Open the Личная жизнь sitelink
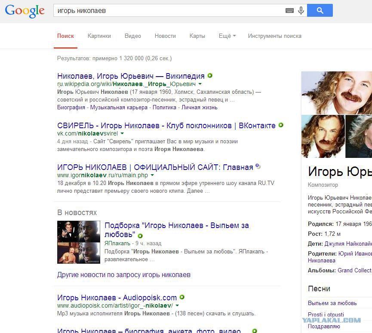Image resolution: width=372 pixels, height=333 pixels. [199, 107]
